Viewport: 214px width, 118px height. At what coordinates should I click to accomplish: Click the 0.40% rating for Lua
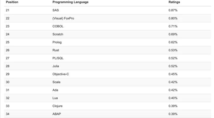[x=173, y=98]
